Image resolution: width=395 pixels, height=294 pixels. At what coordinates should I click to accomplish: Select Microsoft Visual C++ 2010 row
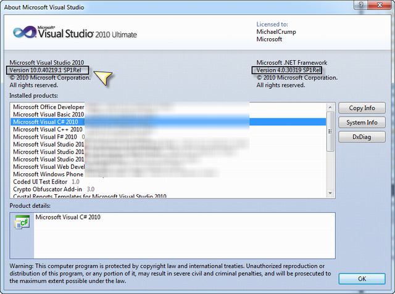168,129
